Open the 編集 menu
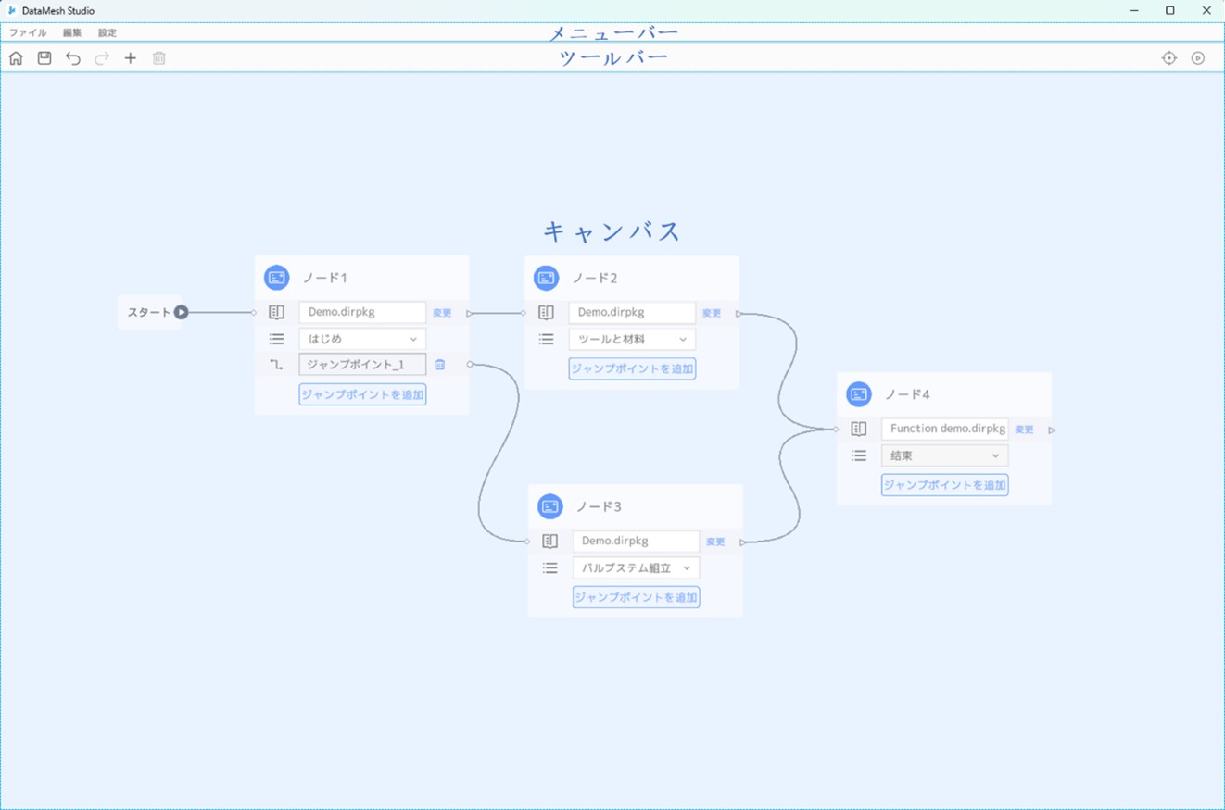The image size is (1225, 810). coord(72,32)
